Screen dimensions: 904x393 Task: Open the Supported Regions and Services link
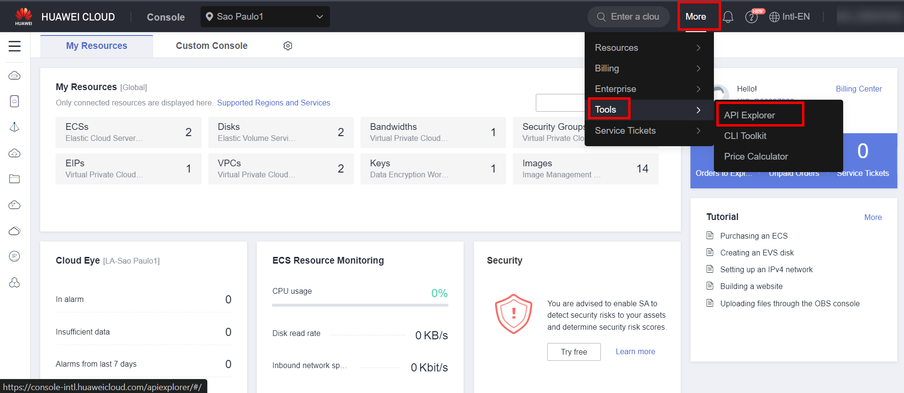pos(273,103)
